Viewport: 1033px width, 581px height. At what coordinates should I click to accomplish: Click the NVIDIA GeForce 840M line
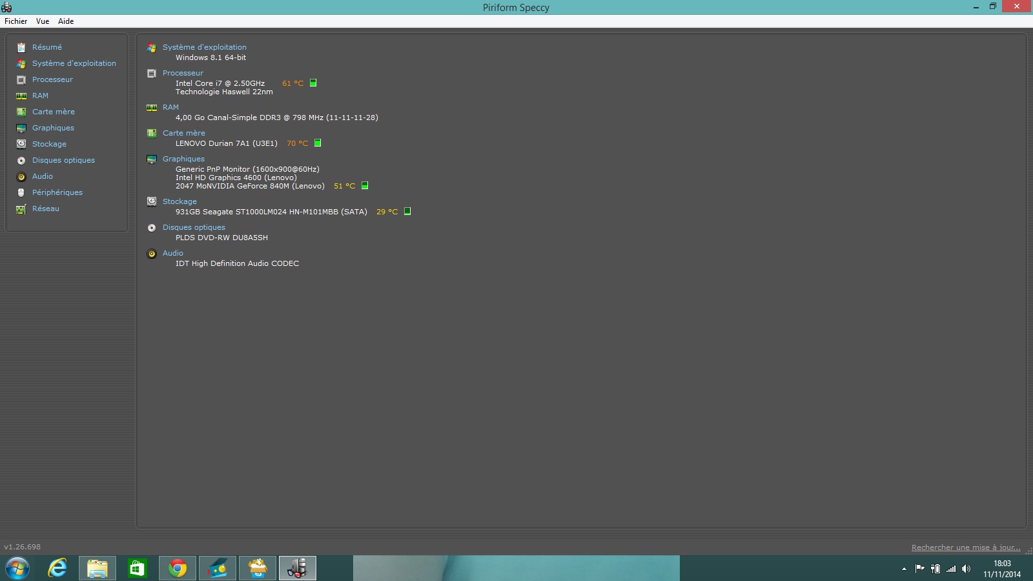pyautogui.click(x=250, y=186)
